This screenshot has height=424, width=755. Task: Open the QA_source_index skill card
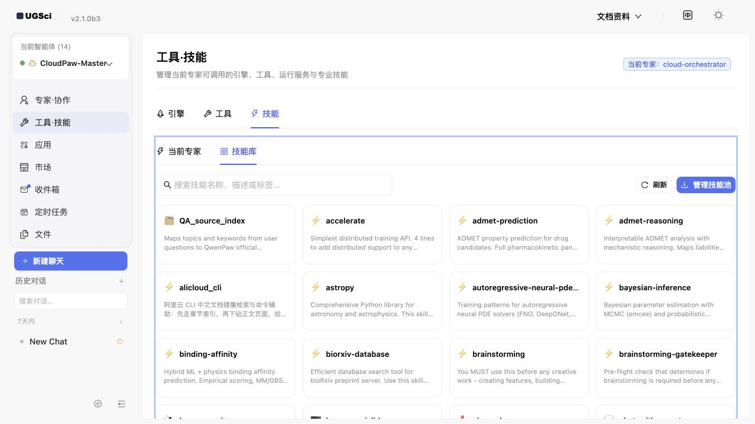(x=226, y=234)
